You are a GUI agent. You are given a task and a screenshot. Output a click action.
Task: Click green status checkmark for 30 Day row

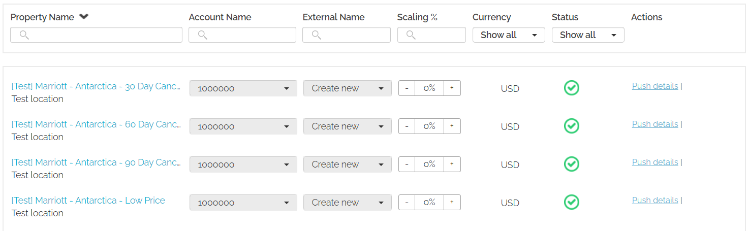click(572, 88)
